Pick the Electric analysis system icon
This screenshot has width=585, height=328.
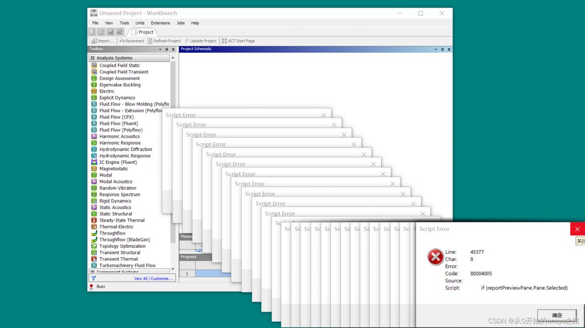click(94, 91)
